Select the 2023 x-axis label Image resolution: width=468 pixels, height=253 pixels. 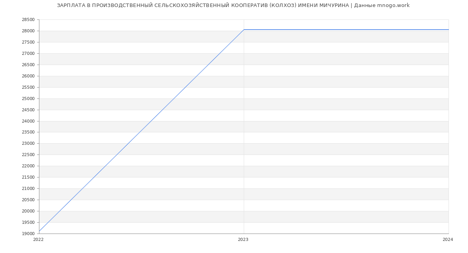tap(243, 240)
